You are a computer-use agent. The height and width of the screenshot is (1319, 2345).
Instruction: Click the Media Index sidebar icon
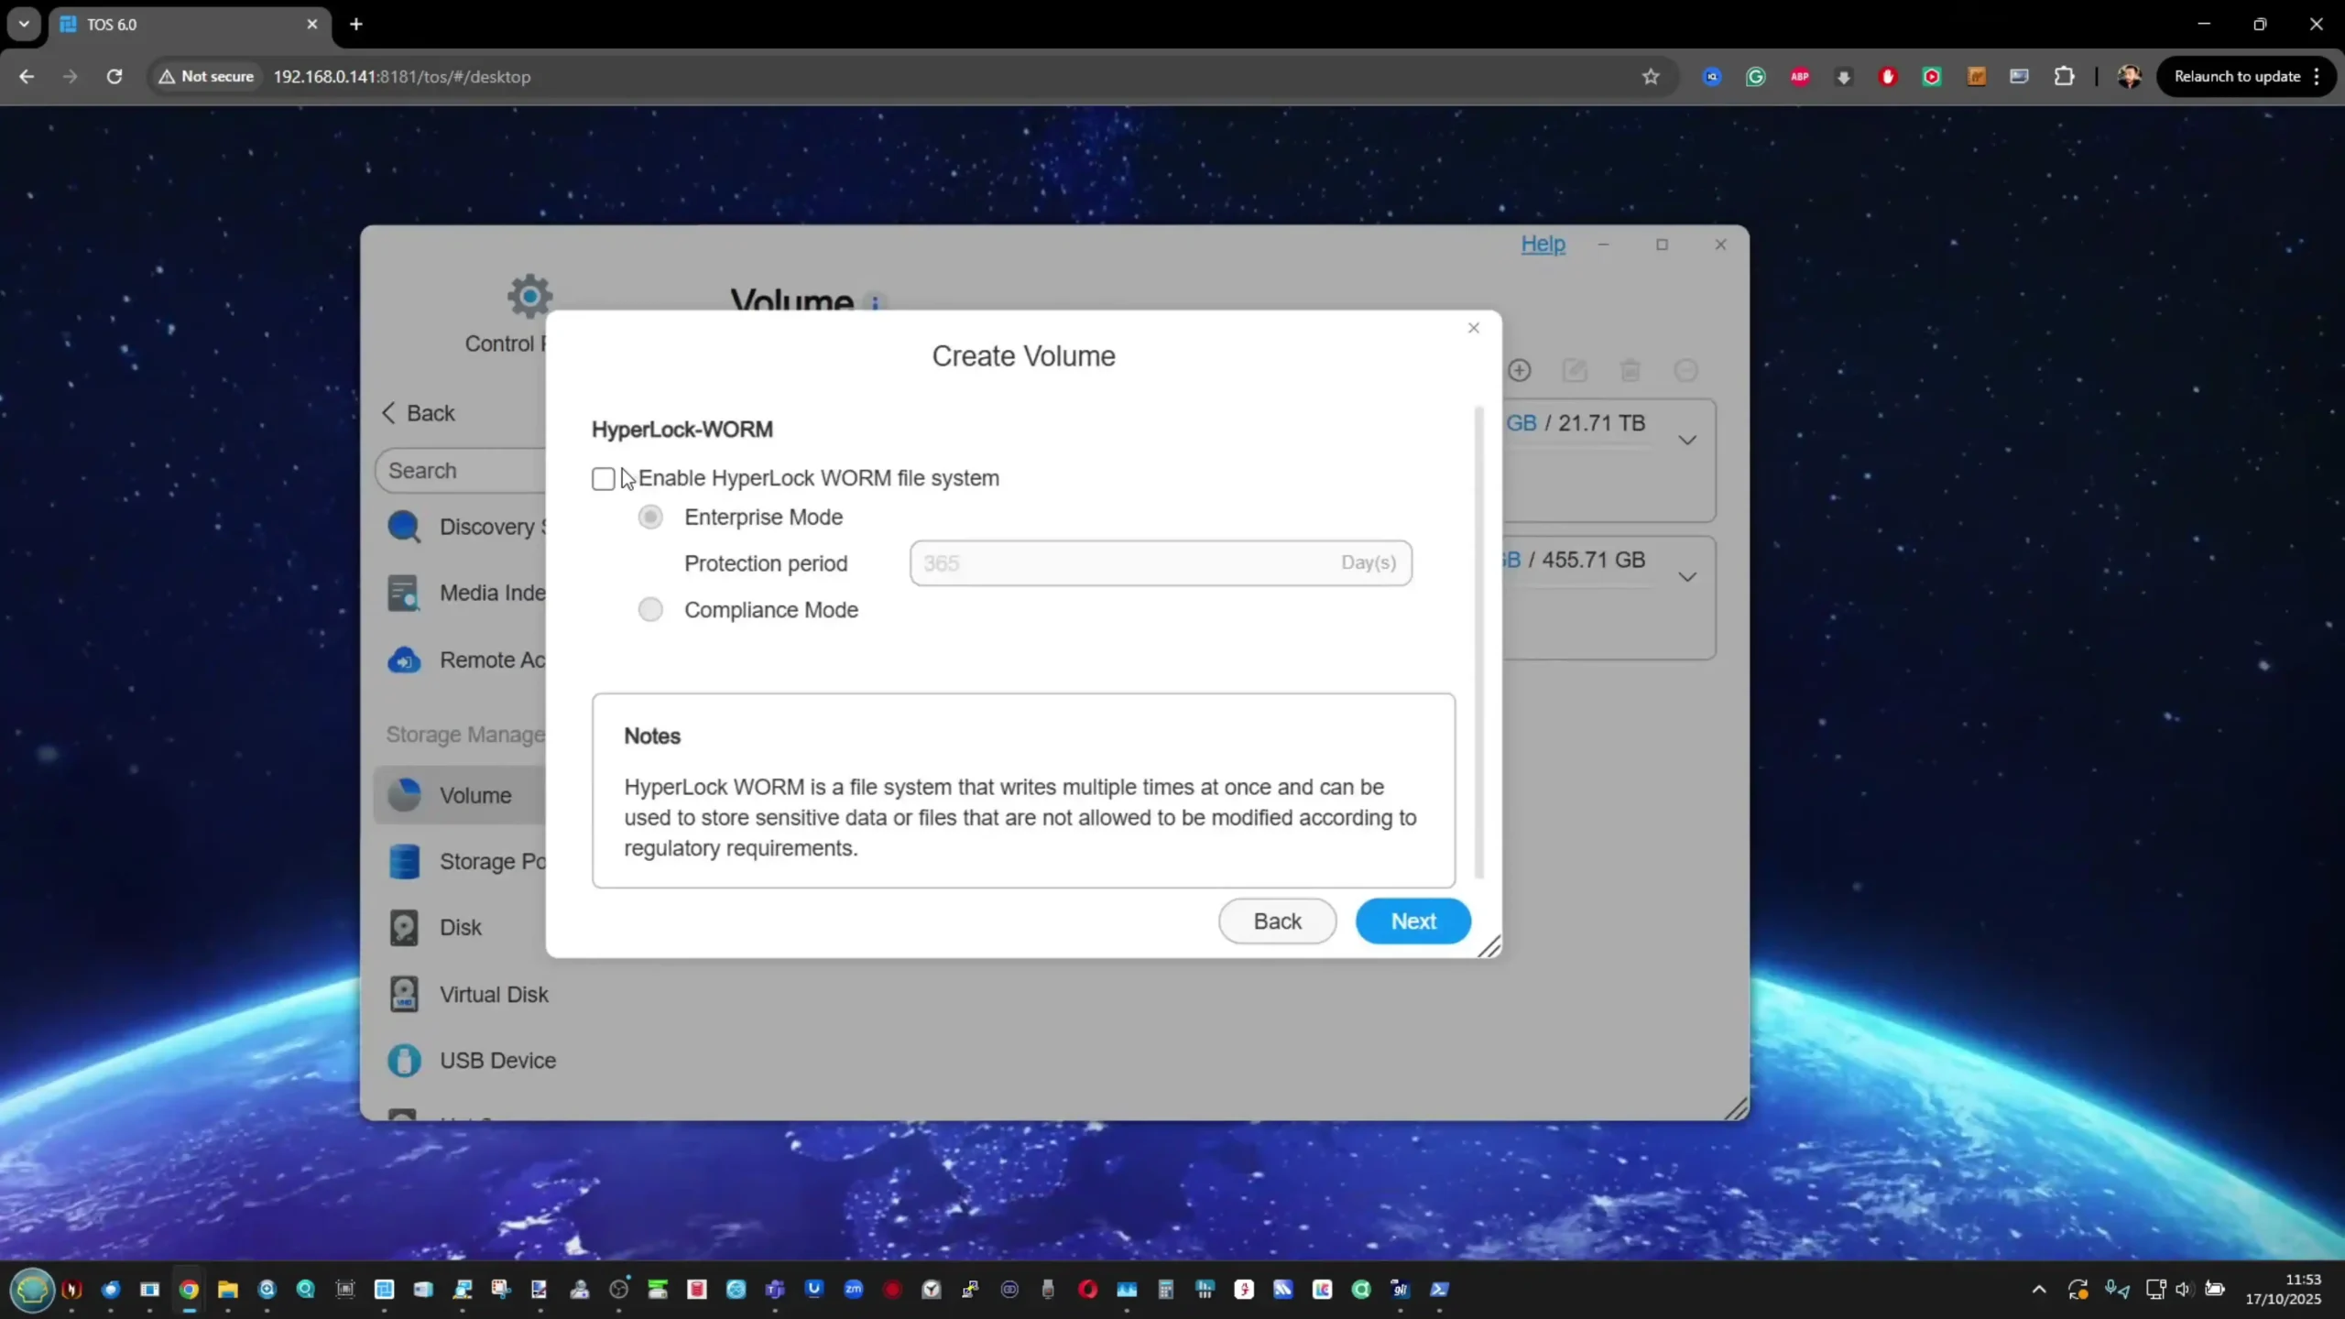tap(404, 593)
